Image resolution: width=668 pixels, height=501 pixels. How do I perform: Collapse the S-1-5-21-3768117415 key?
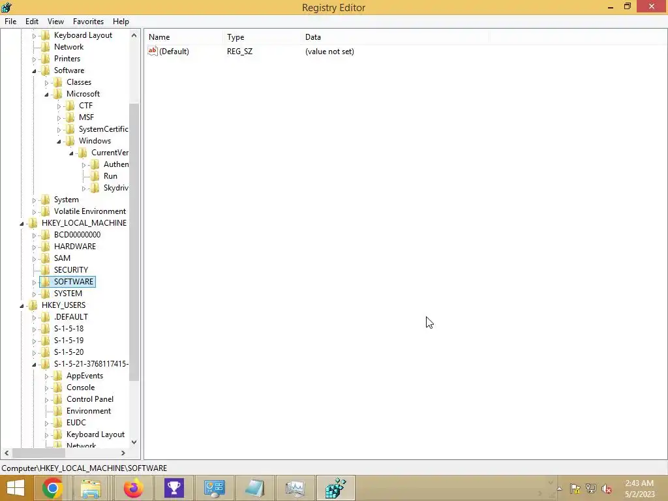pos(34,365)
